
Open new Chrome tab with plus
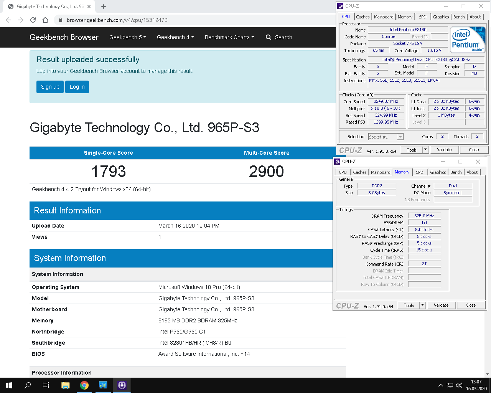pyautogui.click(x=104, y=7)
